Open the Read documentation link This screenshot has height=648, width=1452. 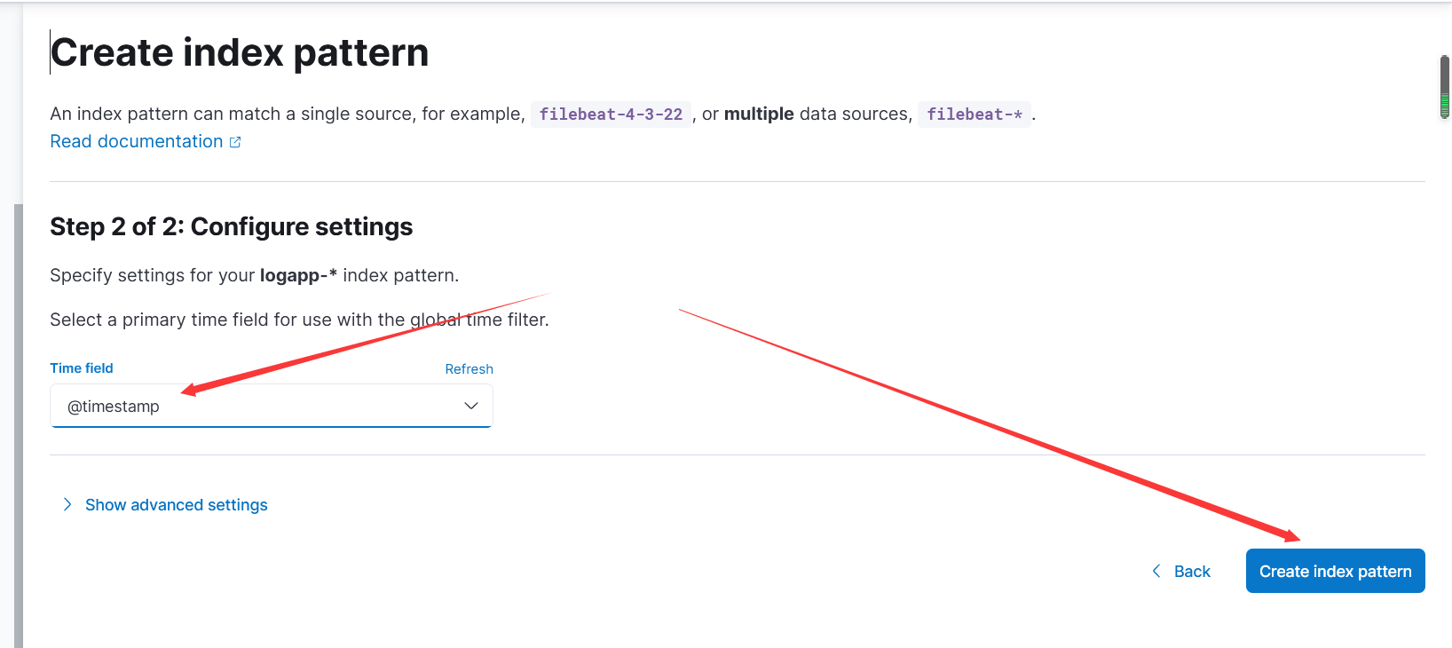click(136, 142)
